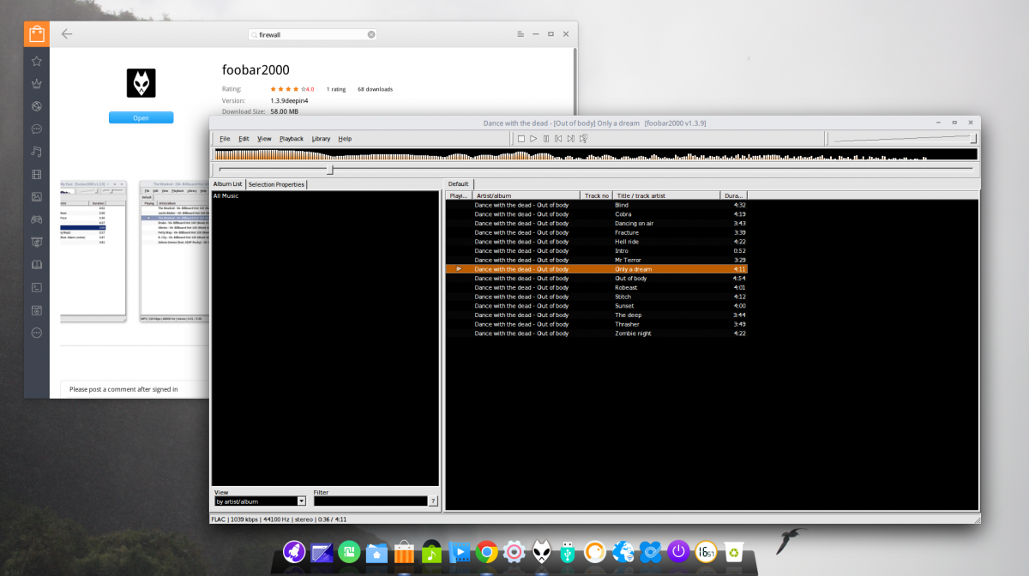
Task: Clear the 'firewall' search text
Action: pyautogui.click(x=371, y=34)
